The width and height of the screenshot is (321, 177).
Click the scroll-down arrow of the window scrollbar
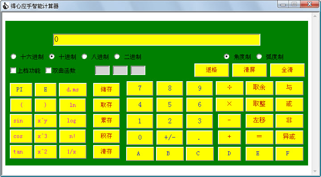tap(315, 171)
